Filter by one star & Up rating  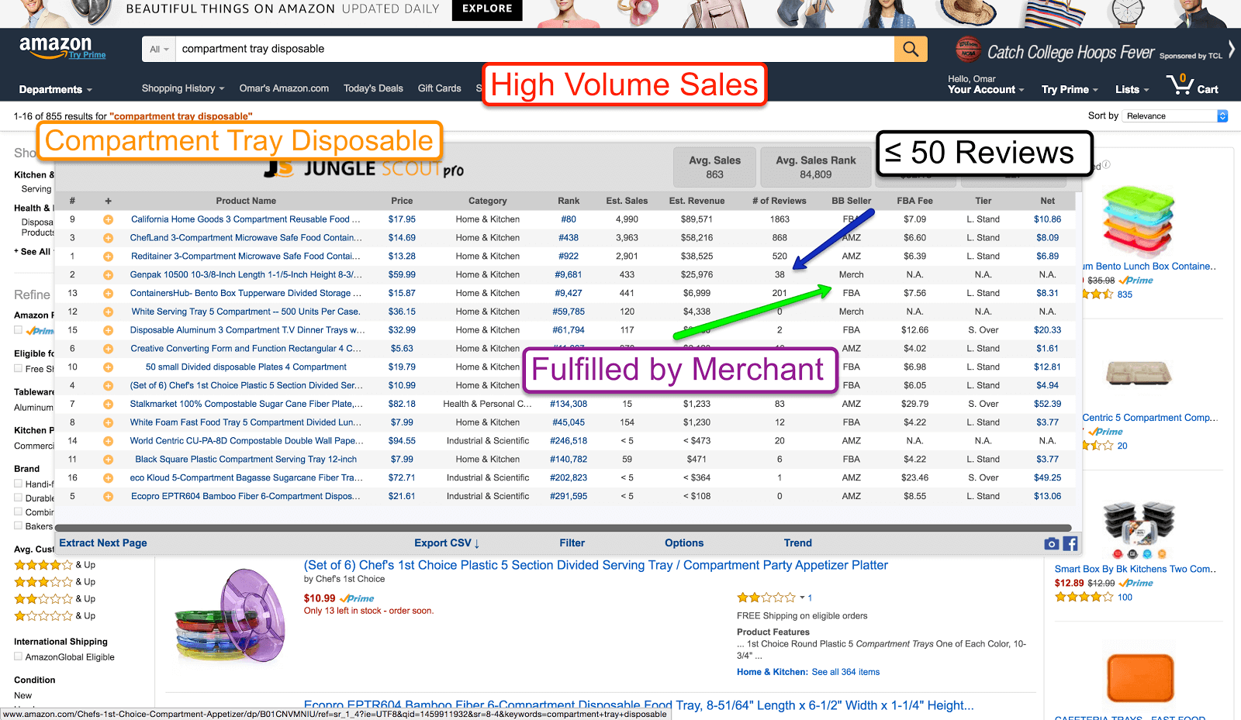click(x=54, y=616)
